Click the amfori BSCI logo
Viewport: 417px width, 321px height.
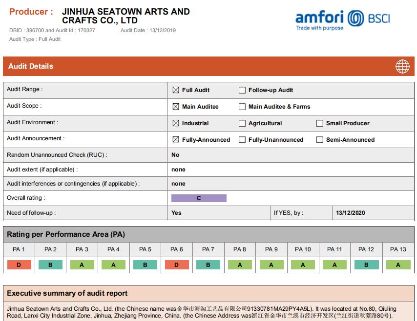coord(343,20)
